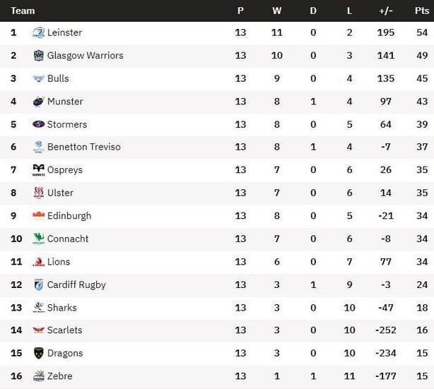Screen dimensions: 434x389
Task: Click the Zebre team logo
Action: click(38, 376)
